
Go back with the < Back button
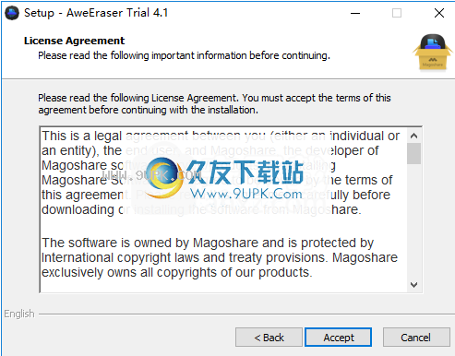[269, 338]
